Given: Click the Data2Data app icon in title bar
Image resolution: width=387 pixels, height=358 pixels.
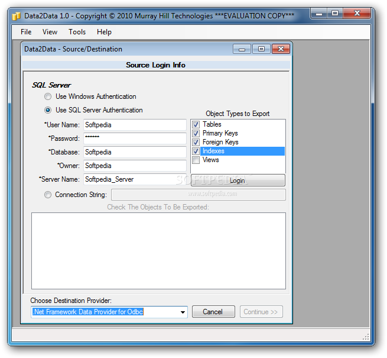Looking at the screenshot, I should pyautogui.click(x=17, y=16).
